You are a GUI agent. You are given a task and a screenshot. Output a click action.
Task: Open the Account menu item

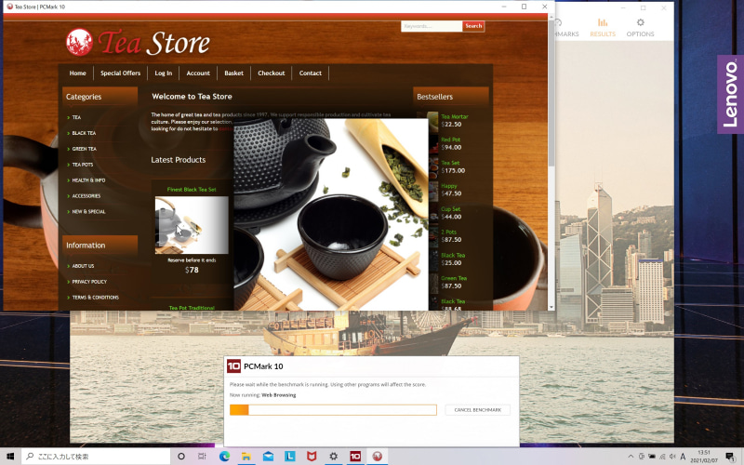point(198,73)
